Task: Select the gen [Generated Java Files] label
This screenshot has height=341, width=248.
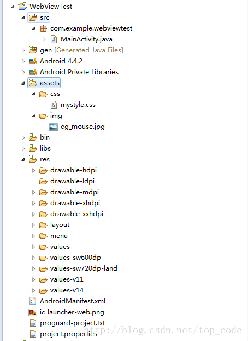Action: 81,50
